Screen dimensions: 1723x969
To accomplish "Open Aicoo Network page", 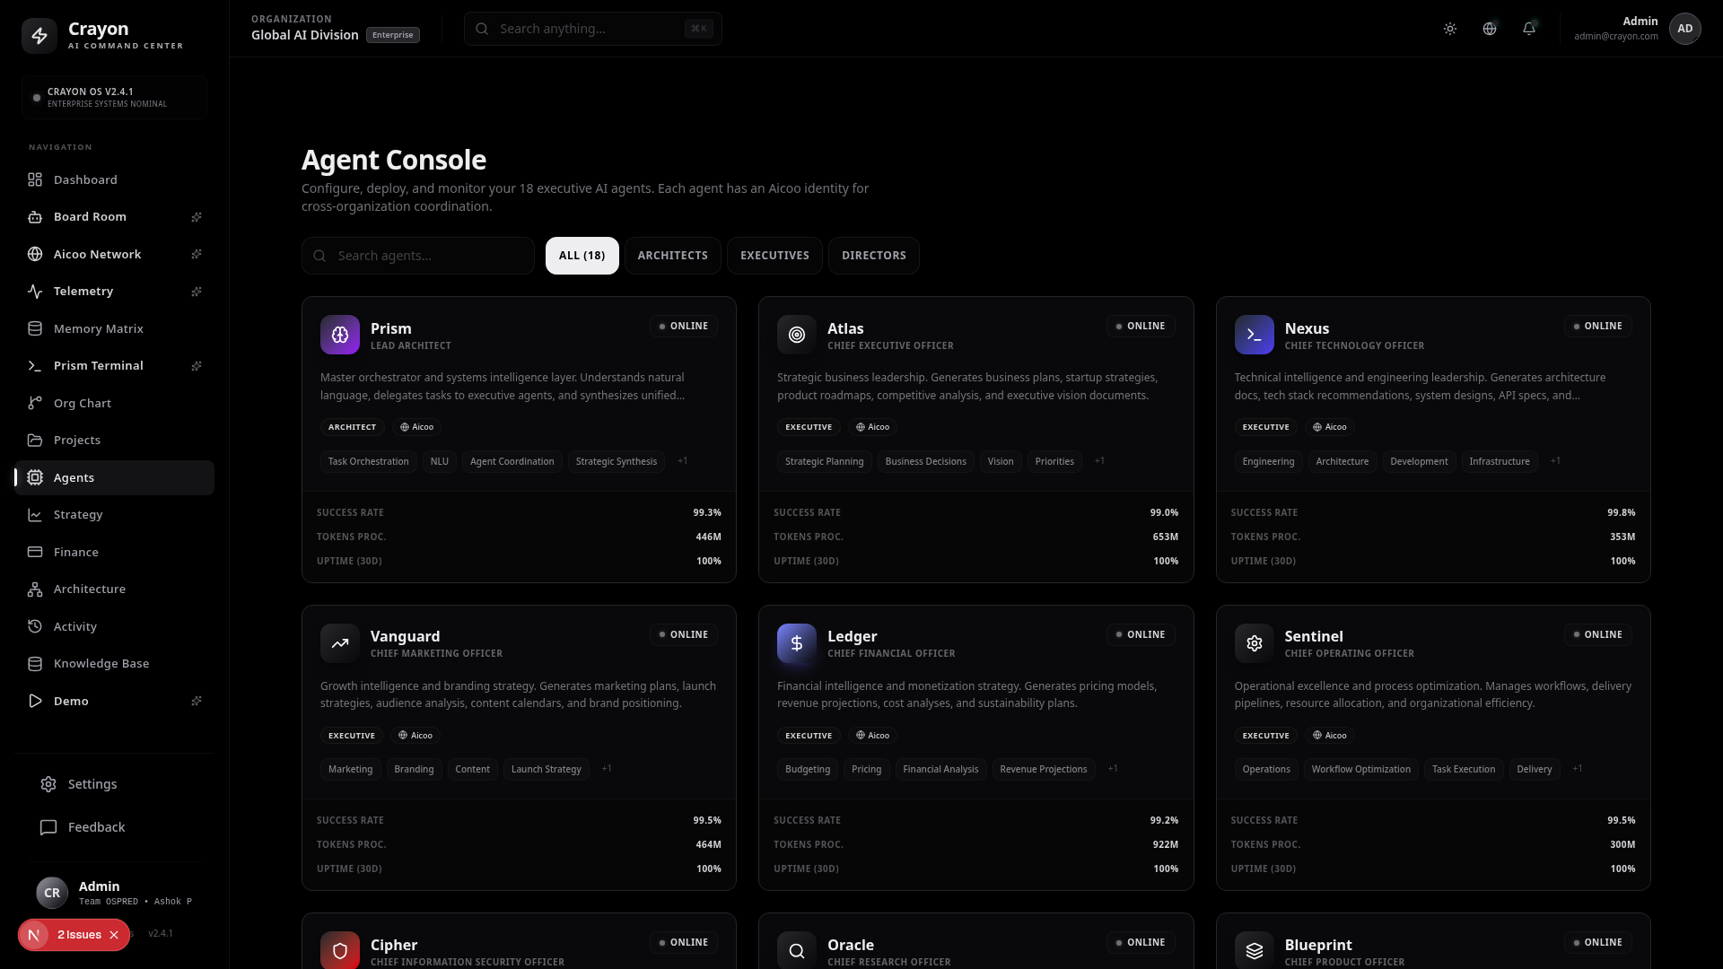I will point(114,254).
